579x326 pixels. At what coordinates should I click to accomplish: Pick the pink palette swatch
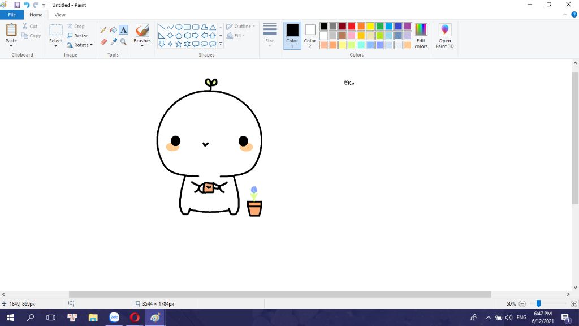click(352, 36)
